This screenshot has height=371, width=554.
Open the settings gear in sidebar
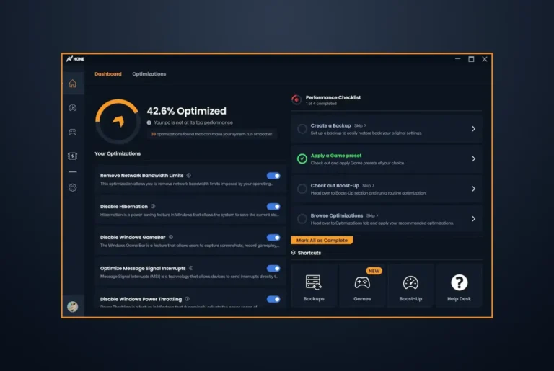coord(72,187)
